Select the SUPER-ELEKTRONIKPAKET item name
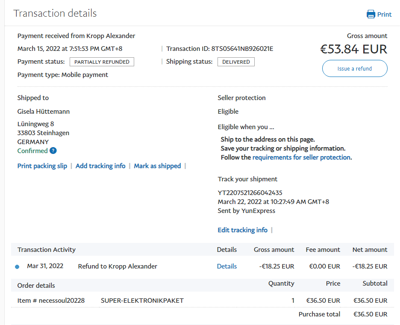This screenshot has width=400, height=325. coord(142,301)
